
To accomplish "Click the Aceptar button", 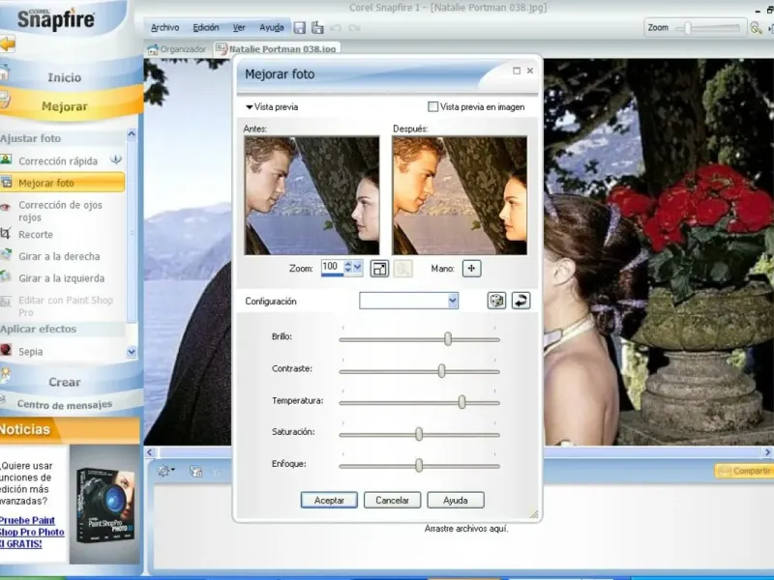I will (x=329, y=500).
